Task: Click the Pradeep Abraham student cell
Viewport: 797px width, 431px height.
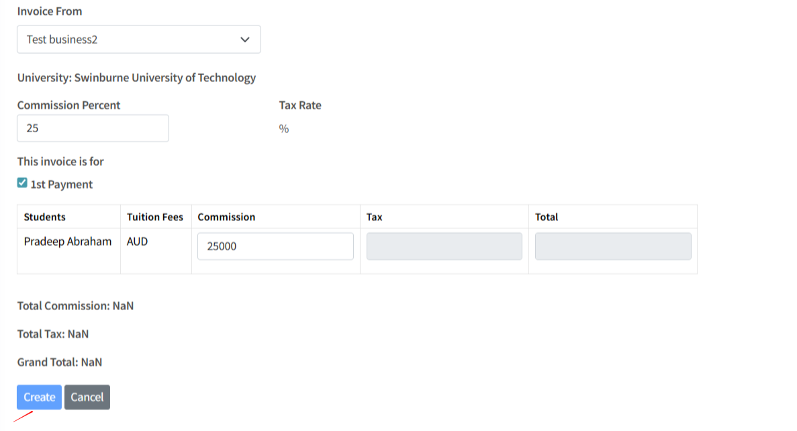Action: tap(68, 242)
